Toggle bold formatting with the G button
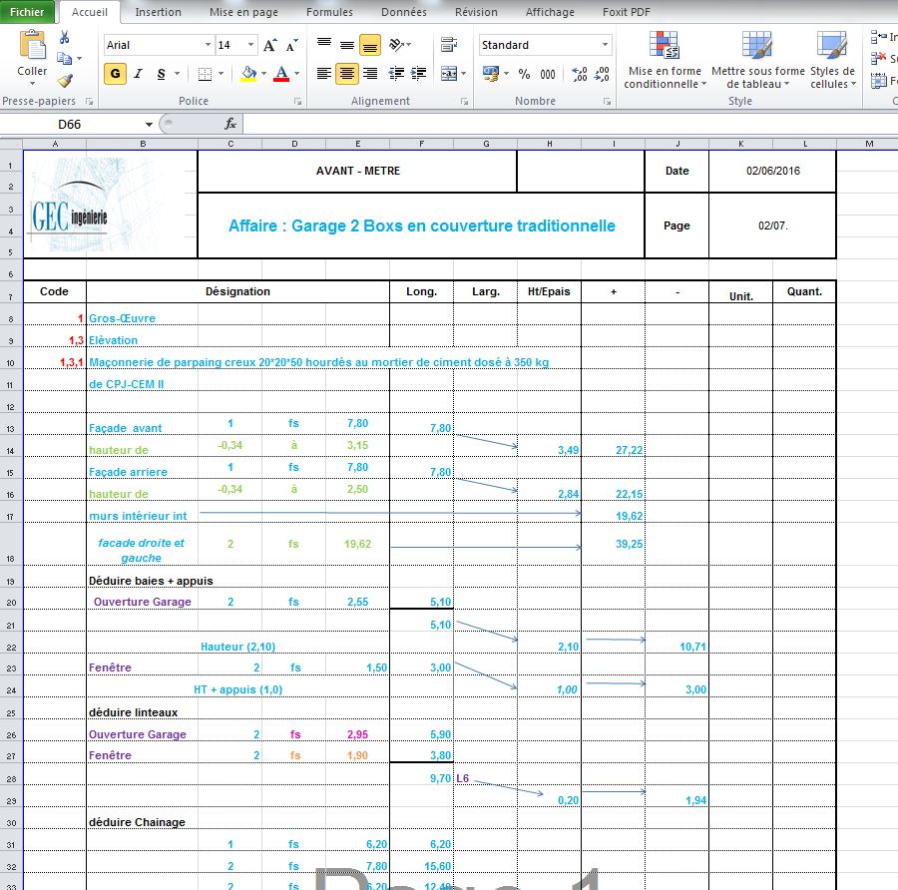 (115, 74)
